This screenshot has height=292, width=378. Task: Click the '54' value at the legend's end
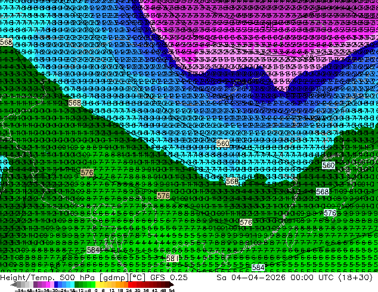coord(172,290)
